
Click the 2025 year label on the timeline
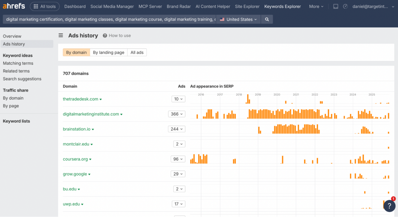coord(372,95)
